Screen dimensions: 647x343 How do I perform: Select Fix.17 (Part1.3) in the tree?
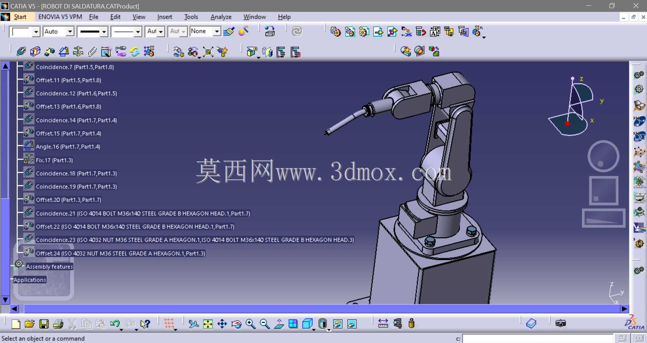click(x=54, y=160)
